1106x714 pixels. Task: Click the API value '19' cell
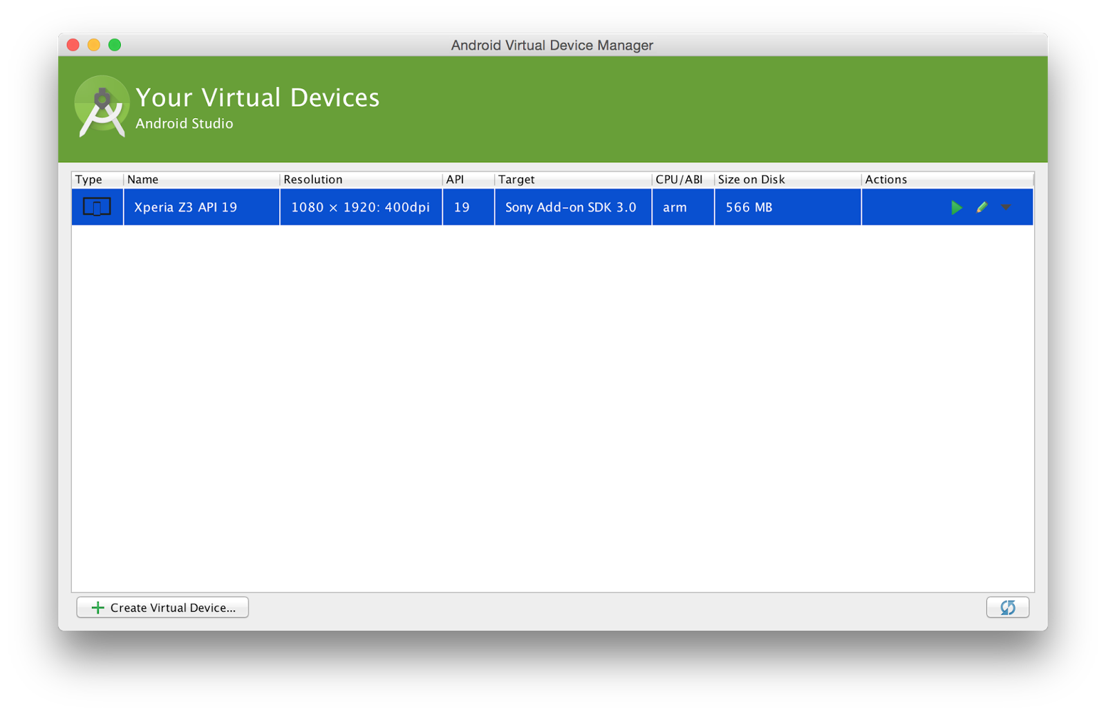pyautogui.click(x=468, y=207)
